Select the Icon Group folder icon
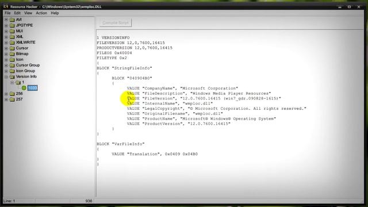 pyautogui.click(x=12, y=71)
